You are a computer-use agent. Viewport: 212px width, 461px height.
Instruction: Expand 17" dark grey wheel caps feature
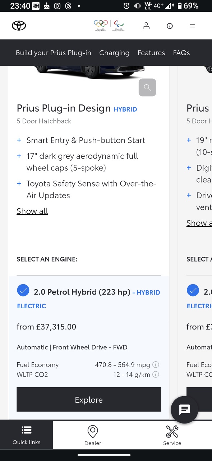pos(19,156)
